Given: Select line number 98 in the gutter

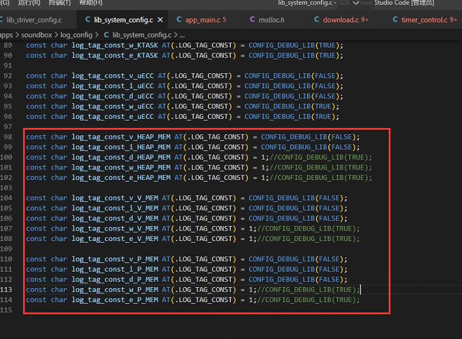Looking at the screenshot, I should pos(8,137).
